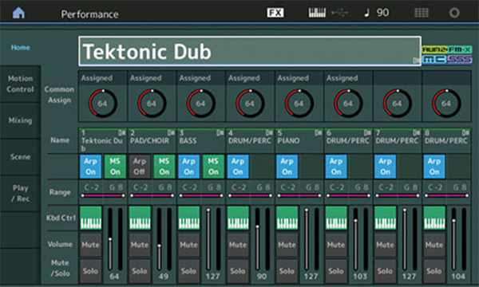The width and height of the screenshot is (479, 287).
Task: Select the eighth Common Assign knob
Action: [446, 104]
